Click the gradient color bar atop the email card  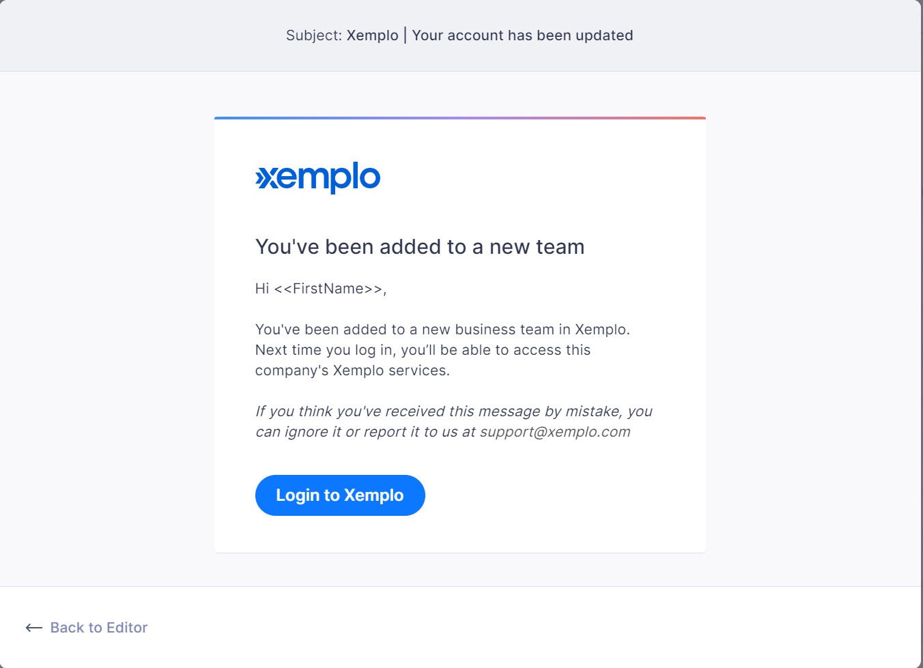click(x=460, y=118)
